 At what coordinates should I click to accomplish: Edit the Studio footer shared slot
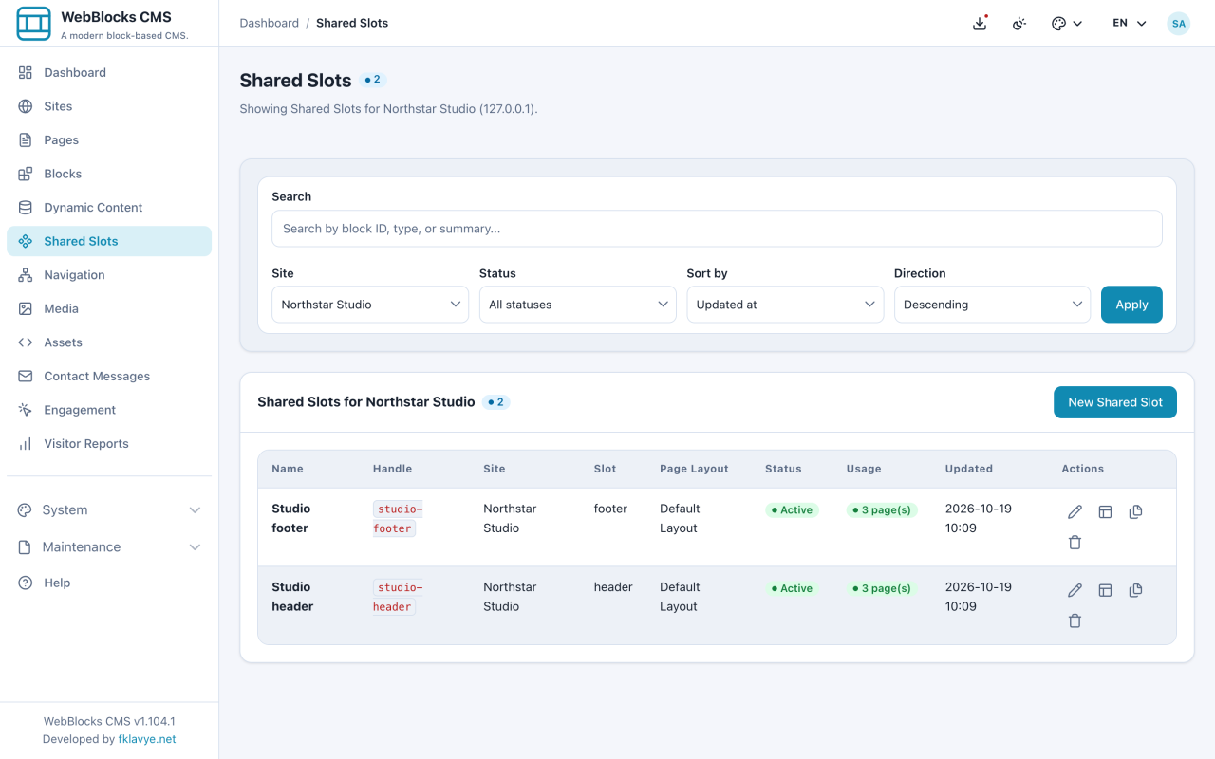point(1075,511)
